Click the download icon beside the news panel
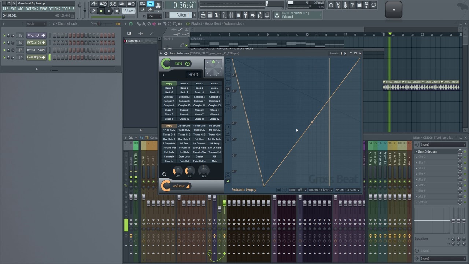The width and height of the screenshot is (469, 264). [277, 15]
